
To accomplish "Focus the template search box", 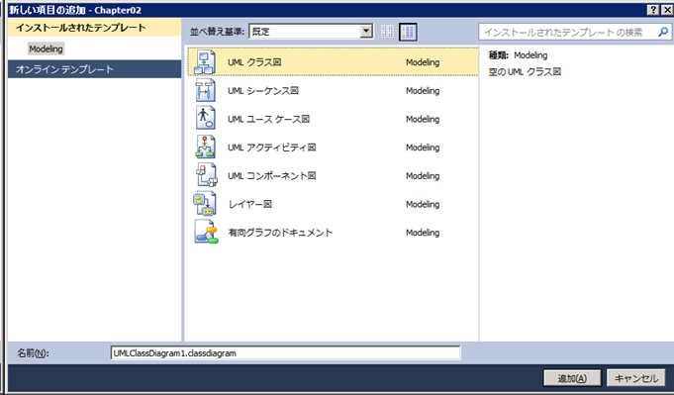I will click(x=575, y=32).
